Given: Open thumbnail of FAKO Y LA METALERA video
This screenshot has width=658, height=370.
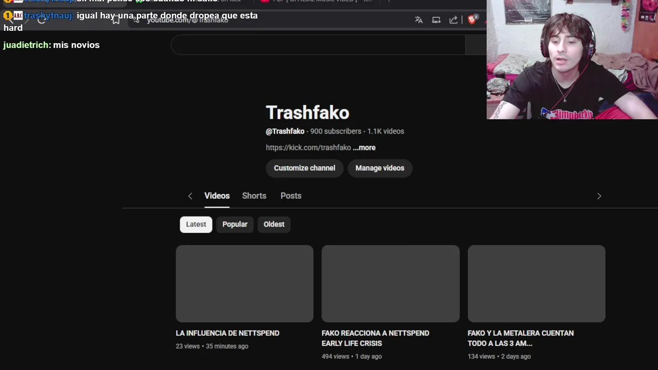Looking at the screenshot, I should coord(537,284).
